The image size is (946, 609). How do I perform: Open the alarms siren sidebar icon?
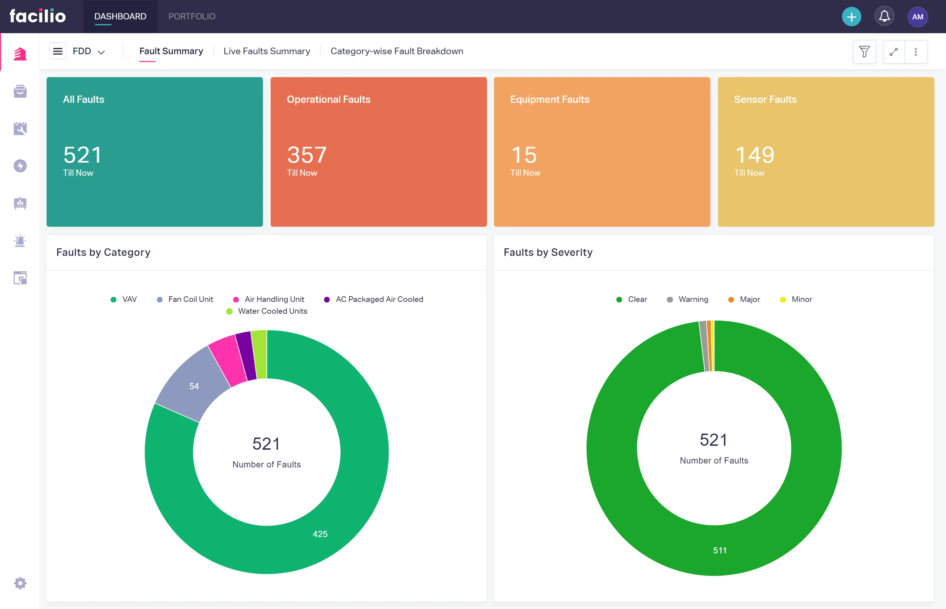20,240
